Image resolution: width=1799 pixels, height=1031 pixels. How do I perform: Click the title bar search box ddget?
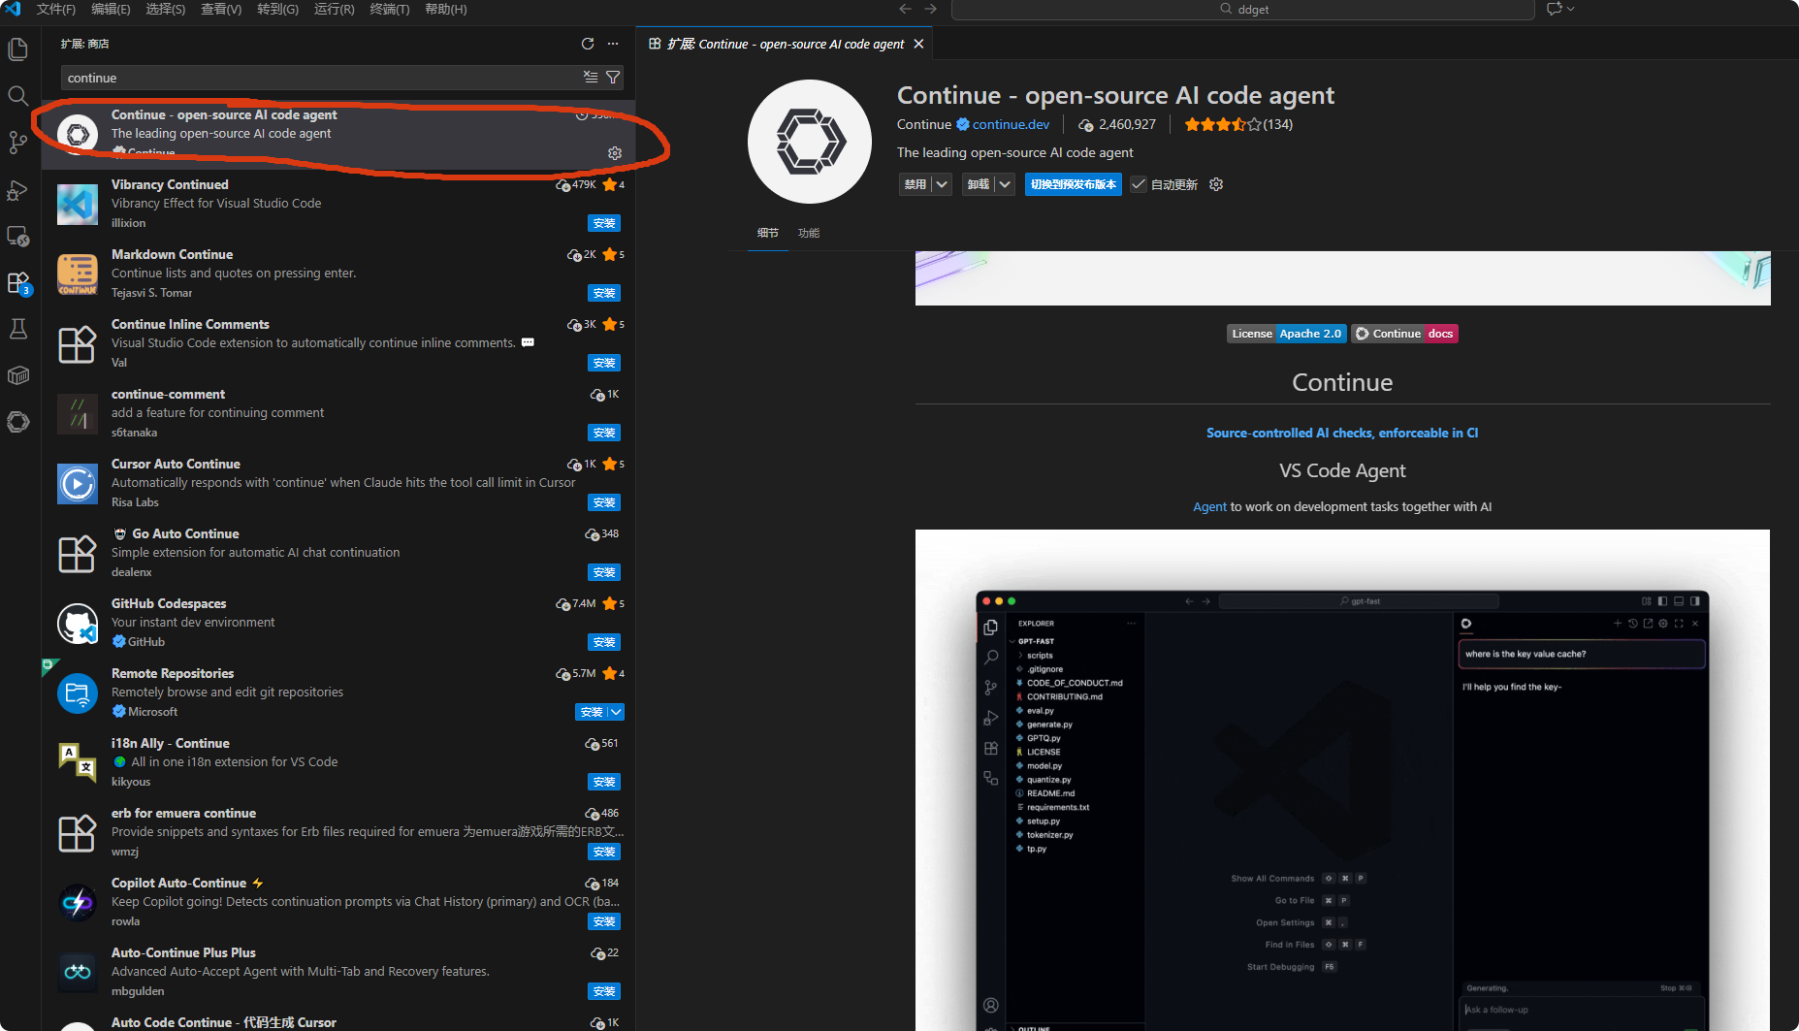pos(1242,9)
